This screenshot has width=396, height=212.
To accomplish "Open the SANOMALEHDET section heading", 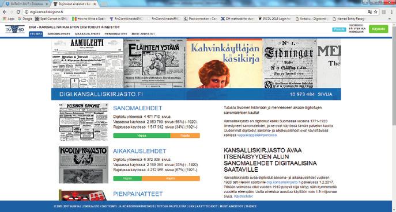I will click(138, 108).
